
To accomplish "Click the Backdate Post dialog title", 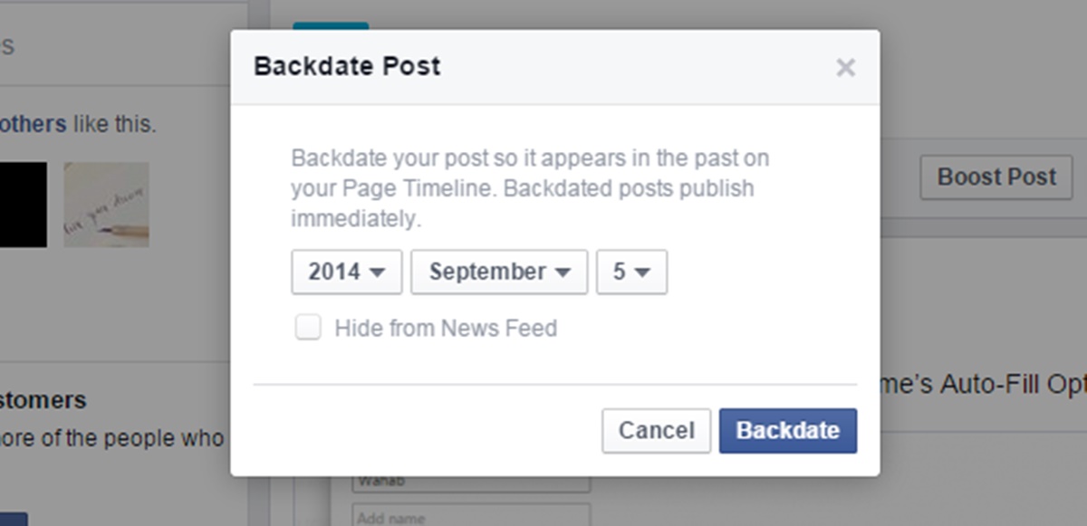I will [347, 67].
